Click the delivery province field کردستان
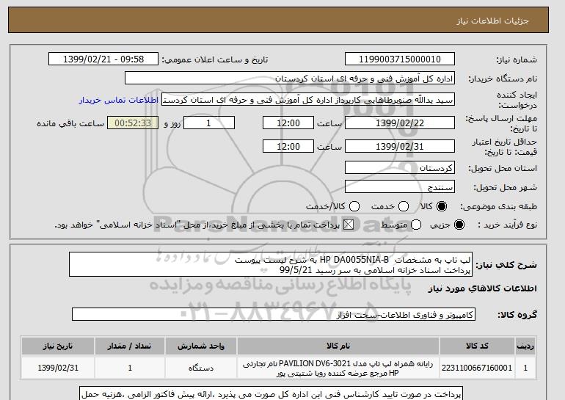Screen dimensions: 565x400 point(400,168)
